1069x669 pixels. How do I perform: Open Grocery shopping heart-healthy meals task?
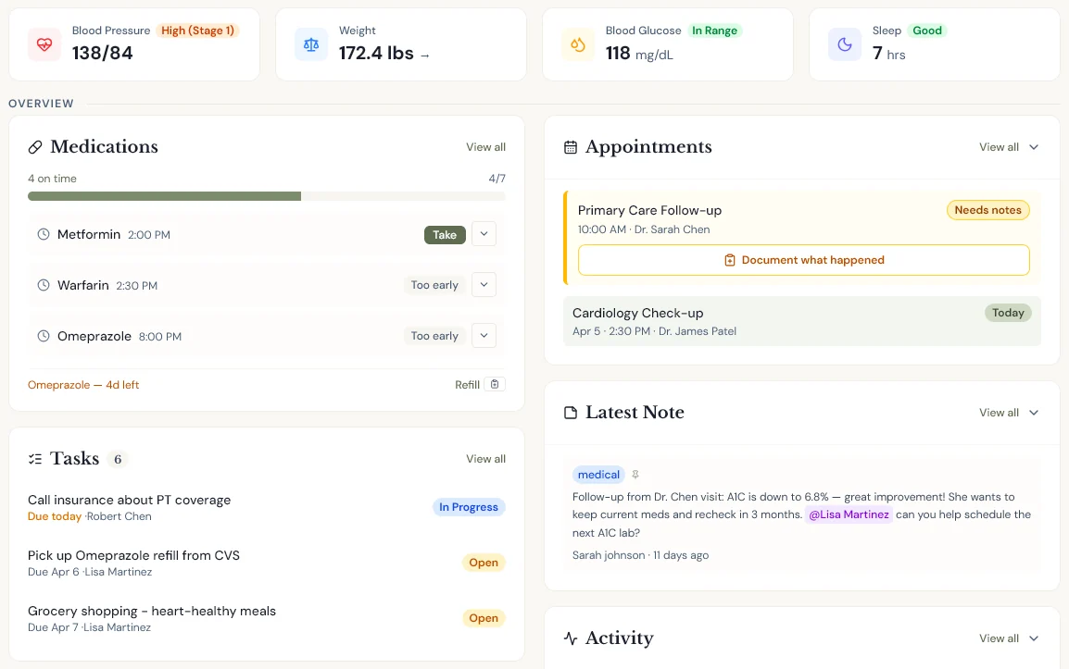[152, 611]
